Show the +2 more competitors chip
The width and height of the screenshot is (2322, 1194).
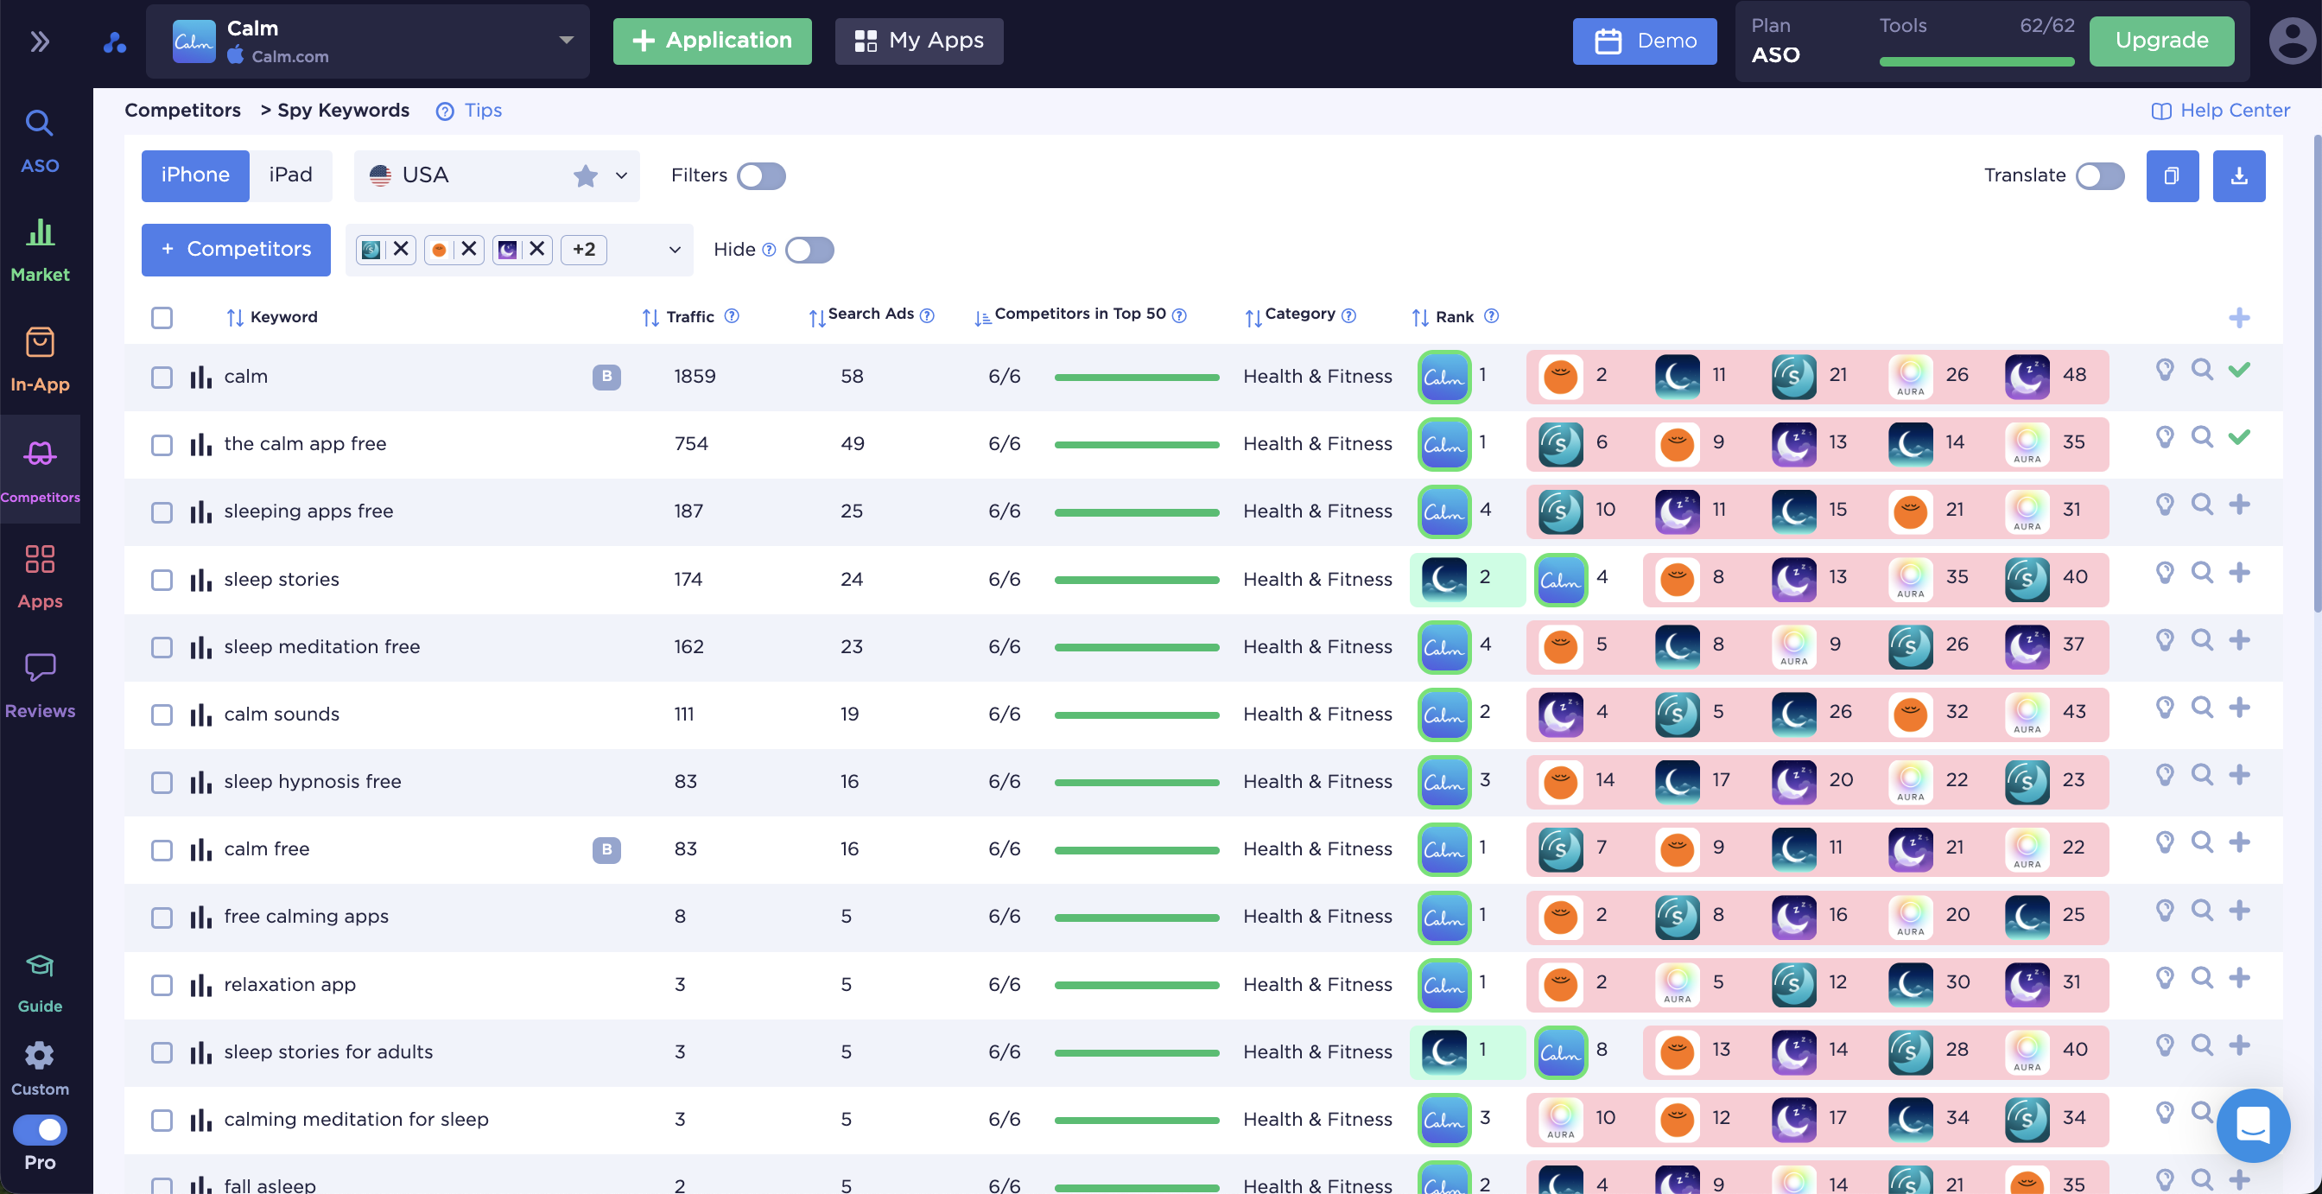[583, 250]
